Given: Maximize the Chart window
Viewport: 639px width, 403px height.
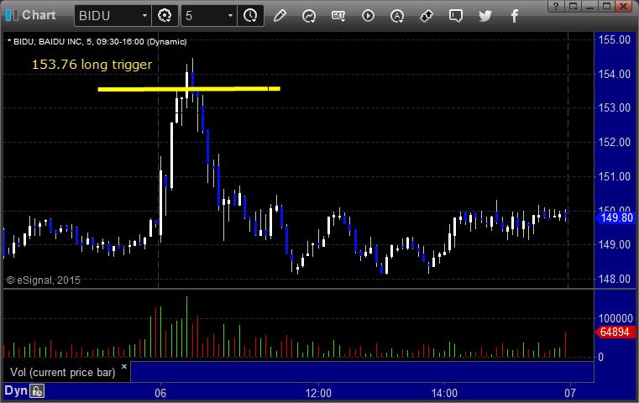Looking at the screenshot, I should point(606,6).
